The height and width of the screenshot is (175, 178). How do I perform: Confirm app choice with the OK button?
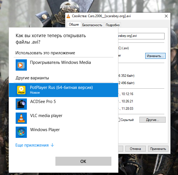pyautogui.click(x=83, y=161)
